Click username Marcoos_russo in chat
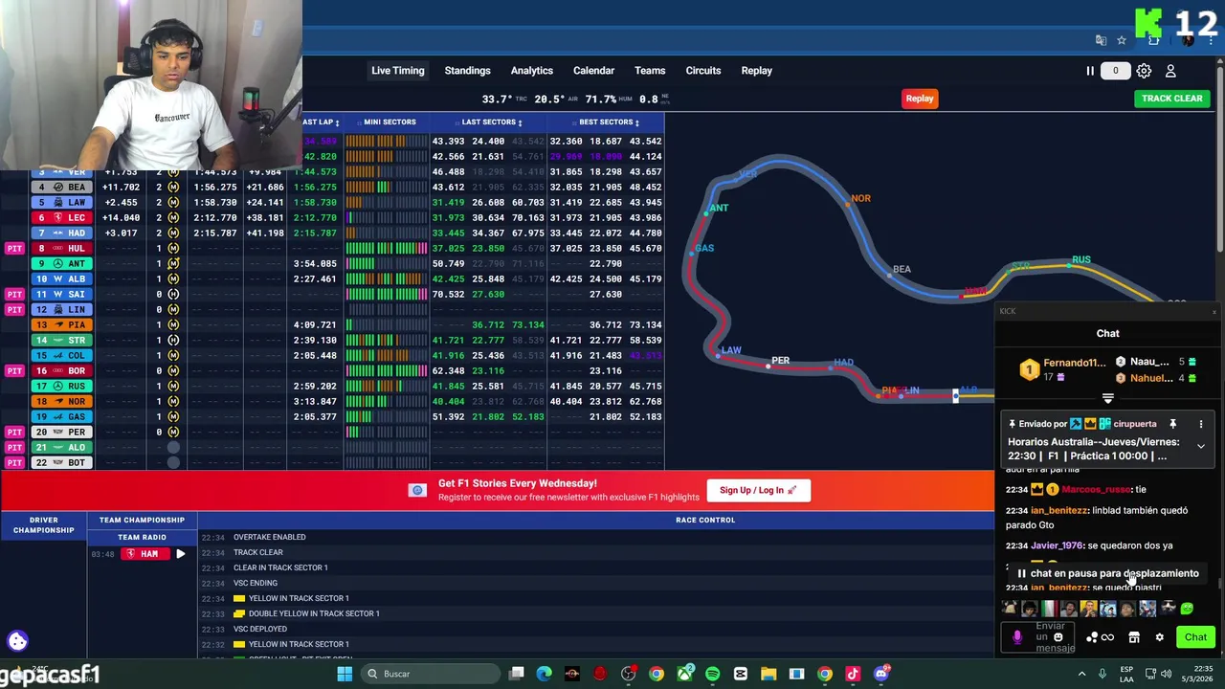 click(1096, 490)
